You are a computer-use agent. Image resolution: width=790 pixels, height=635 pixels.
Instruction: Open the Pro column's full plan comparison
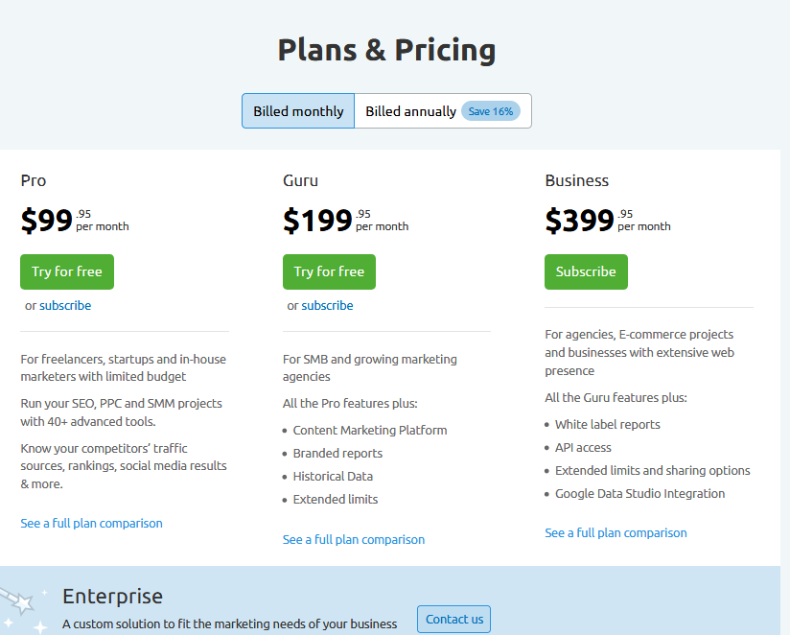pyautogui.click(x=91, y=524)
